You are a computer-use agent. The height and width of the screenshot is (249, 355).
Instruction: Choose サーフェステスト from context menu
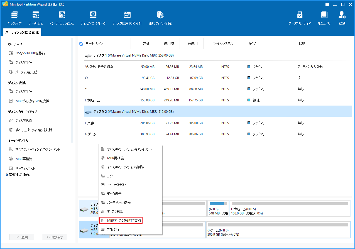[117, 185]
